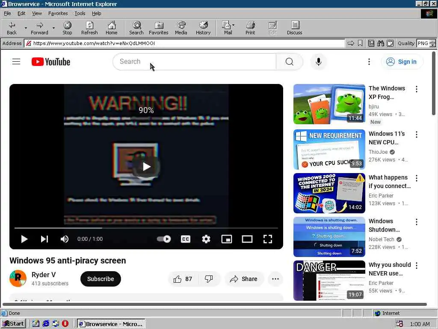Open the Media toolbar pane
The width and height of the screenshot is (438, 329).
[181, 28]
